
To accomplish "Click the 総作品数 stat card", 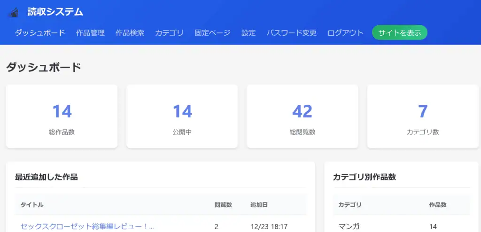I will point(62,116).
